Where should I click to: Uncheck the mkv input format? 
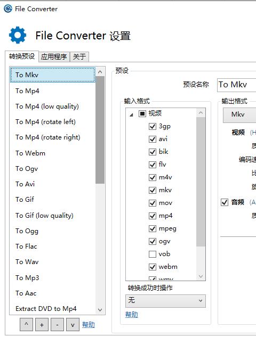click(153, 190)
